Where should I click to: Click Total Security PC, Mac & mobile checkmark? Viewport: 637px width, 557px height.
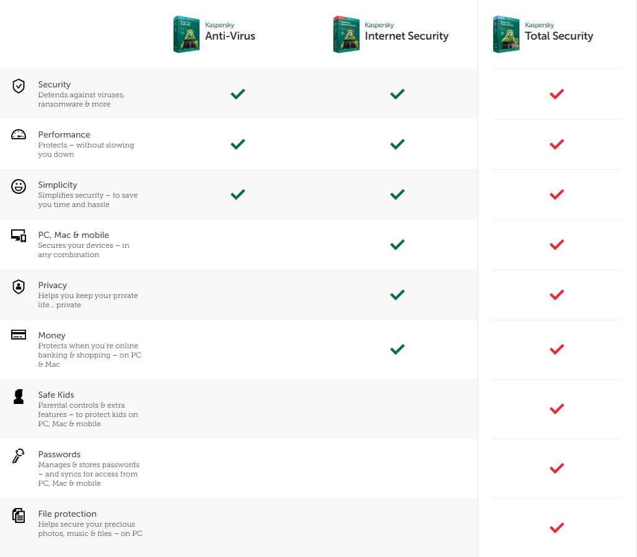coord(556,245)
